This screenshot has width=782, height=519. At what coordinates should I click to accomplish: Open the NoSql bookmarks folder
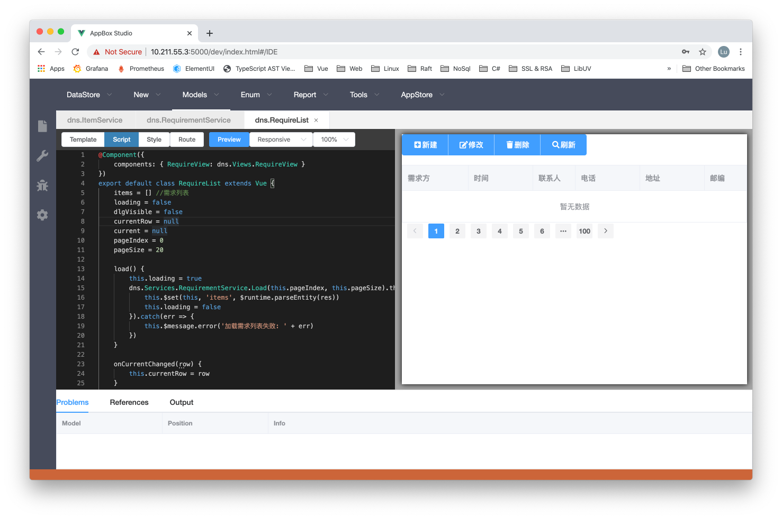coord(455,69)
